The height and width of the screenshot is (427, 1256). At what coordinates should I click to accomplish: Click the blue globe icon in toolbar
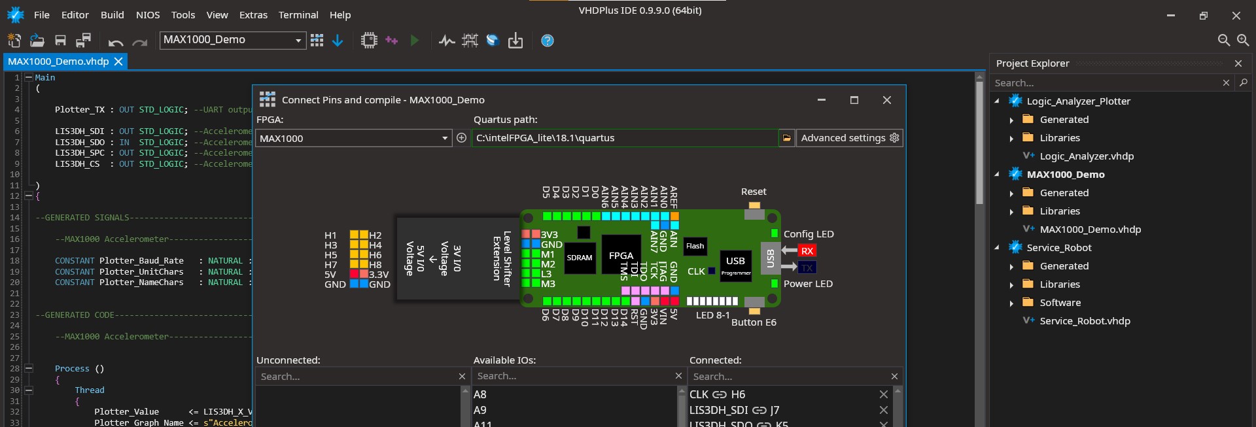pos(493,41)
